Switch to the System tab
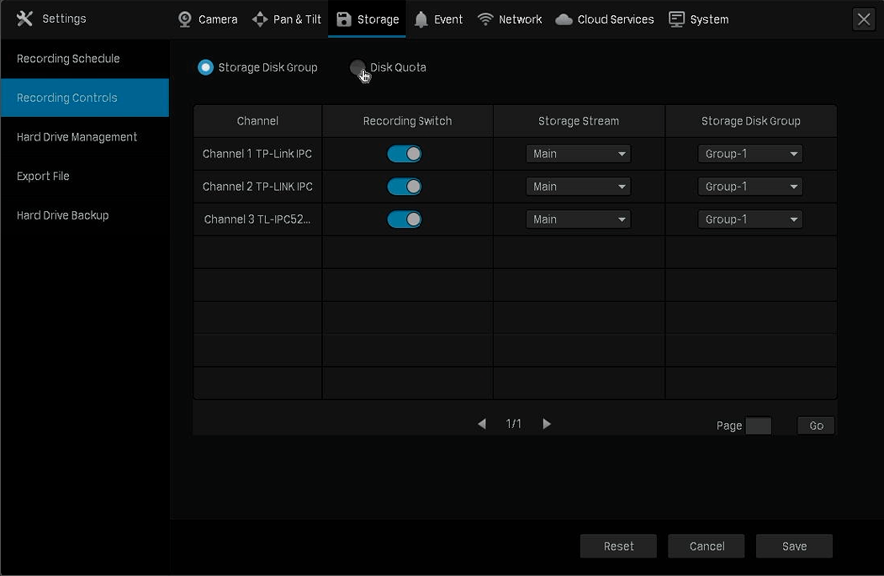 pos(698,19)
